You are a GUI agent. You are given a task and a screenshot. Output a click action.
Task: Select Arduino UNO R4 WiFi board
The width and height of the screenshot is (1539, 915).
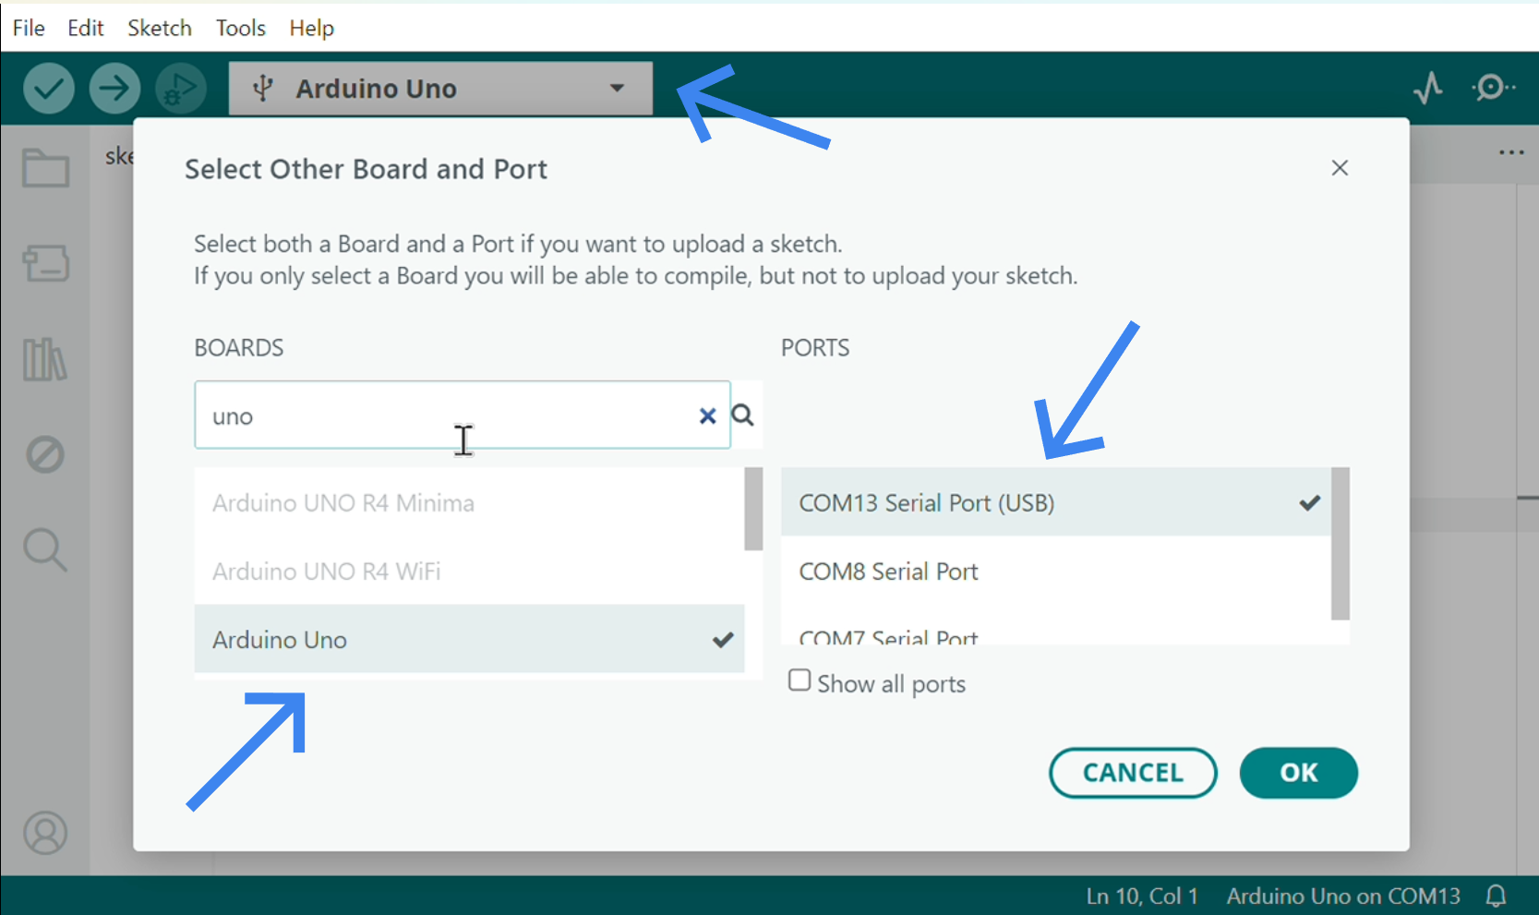tap(469, 572)
